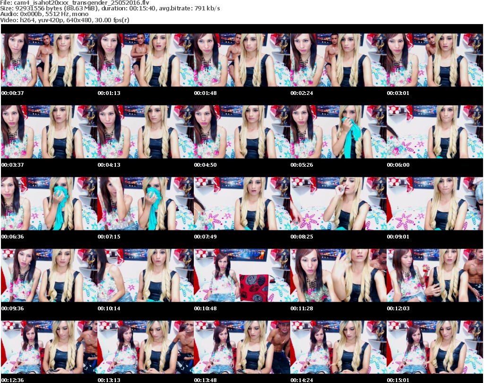This screenshot has height=383, width=484.
Task: Select the thumbnail timestamped 00:06:36
Action: point(49,204)
